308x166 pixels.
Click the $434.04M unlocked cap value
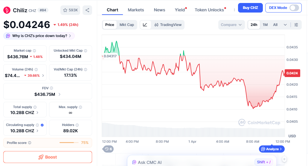coord(71,56)
